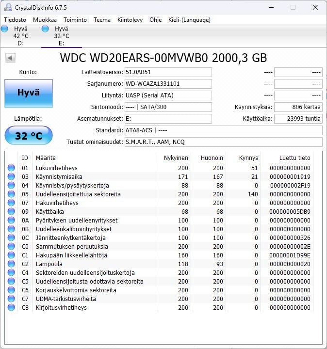Open the Kiintolevy menu
Viewport: 327px width, 349px height.
tap(130, 20)
